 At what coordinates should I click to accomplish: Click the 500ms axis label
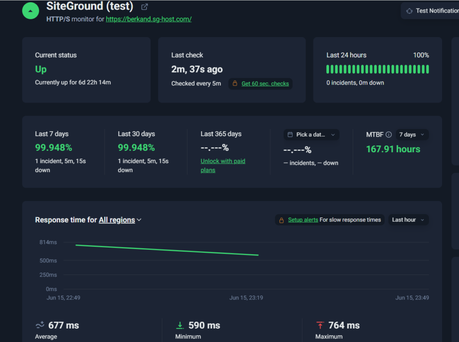coord(48,261)
